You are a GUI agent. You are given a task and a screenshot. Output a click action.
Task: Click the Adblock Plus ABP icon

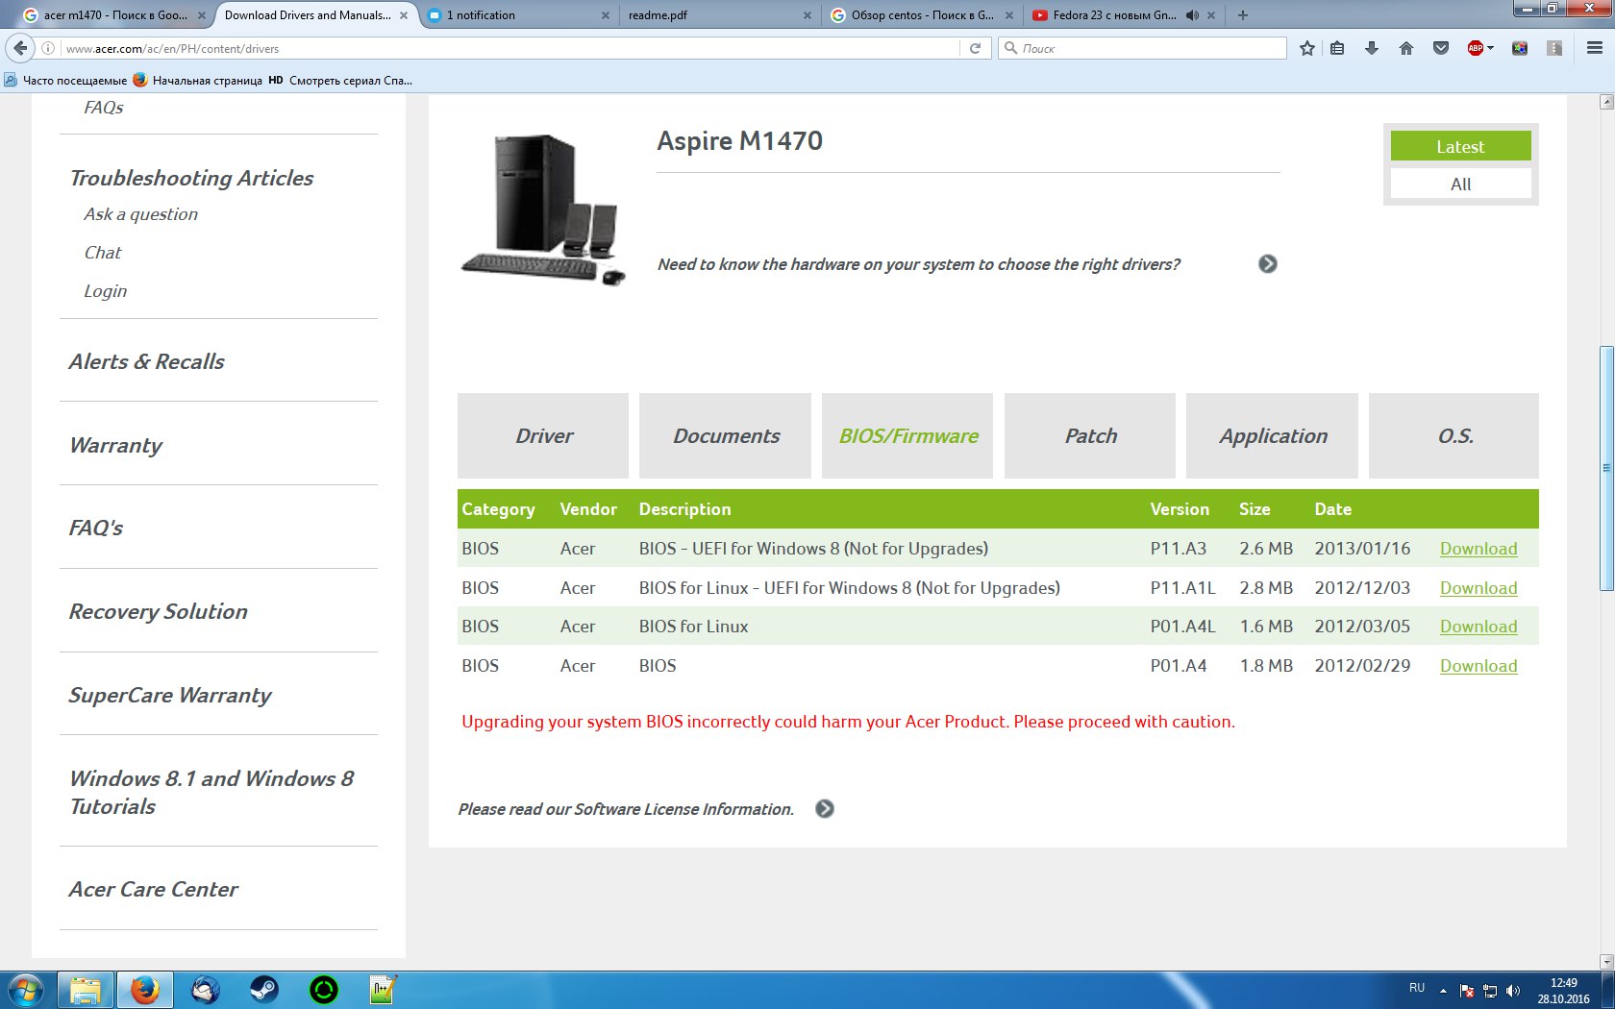1476,48
